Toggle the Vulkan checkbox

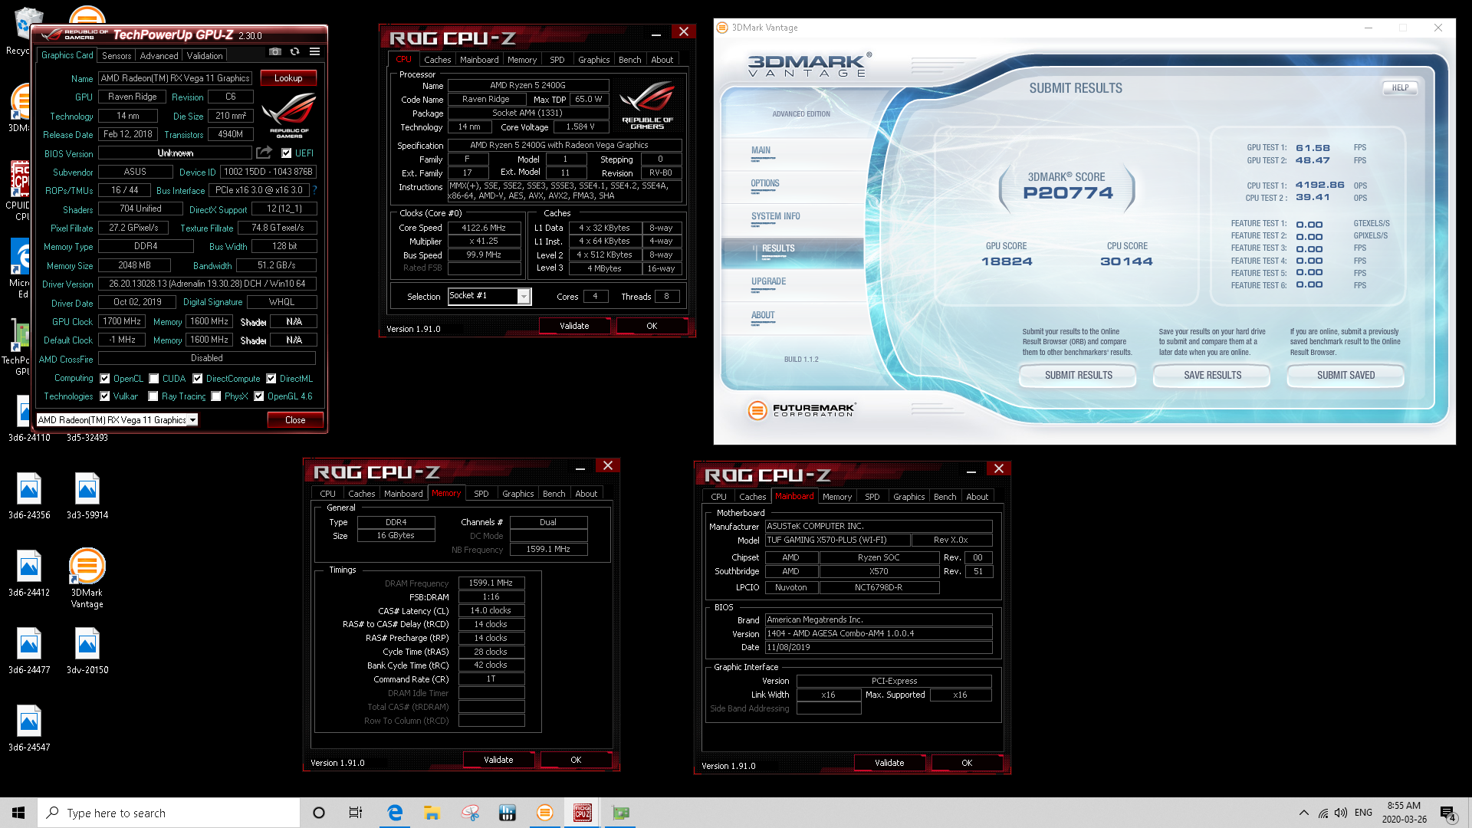(105, 396)
